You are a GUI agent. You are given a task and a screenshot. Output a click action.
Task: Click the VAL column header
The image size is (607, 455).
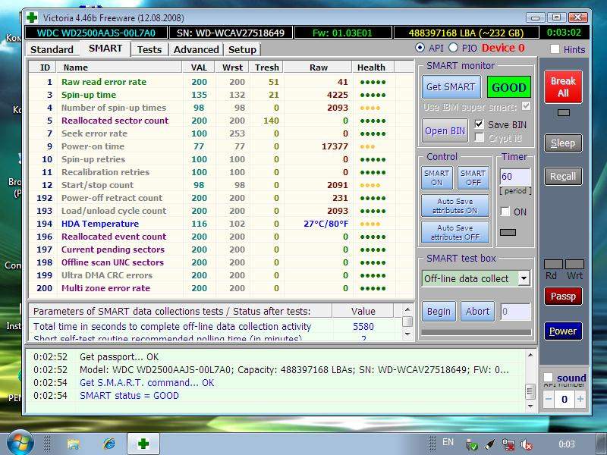[x=199, y=67]
